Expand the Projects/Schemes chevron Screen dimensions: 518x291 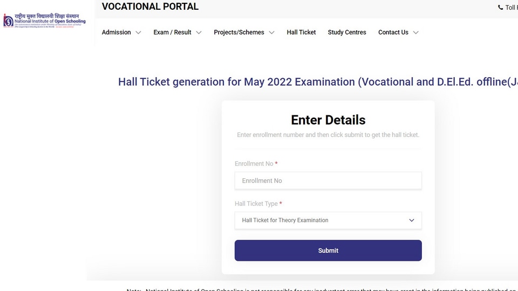click(271, 32)
